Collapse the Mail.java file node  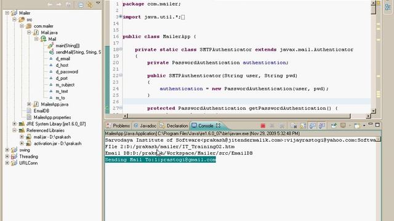(29, 33)
